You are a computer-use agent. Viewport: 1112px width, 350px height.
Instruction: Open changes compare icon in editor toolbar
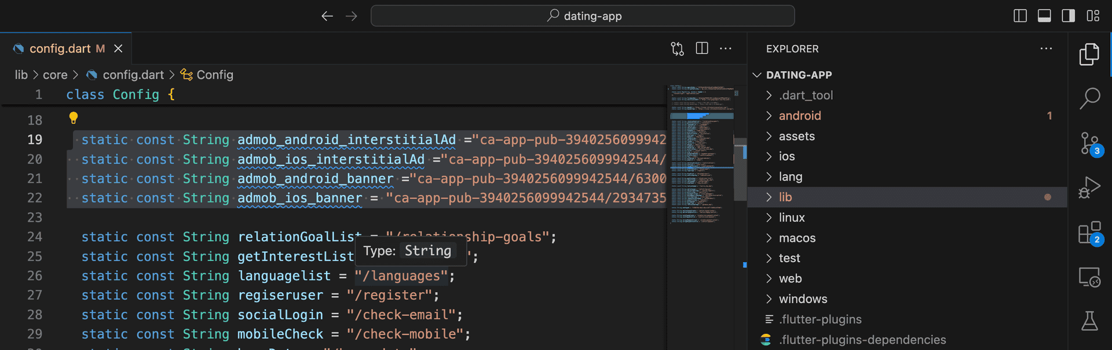tap(678, 49)
